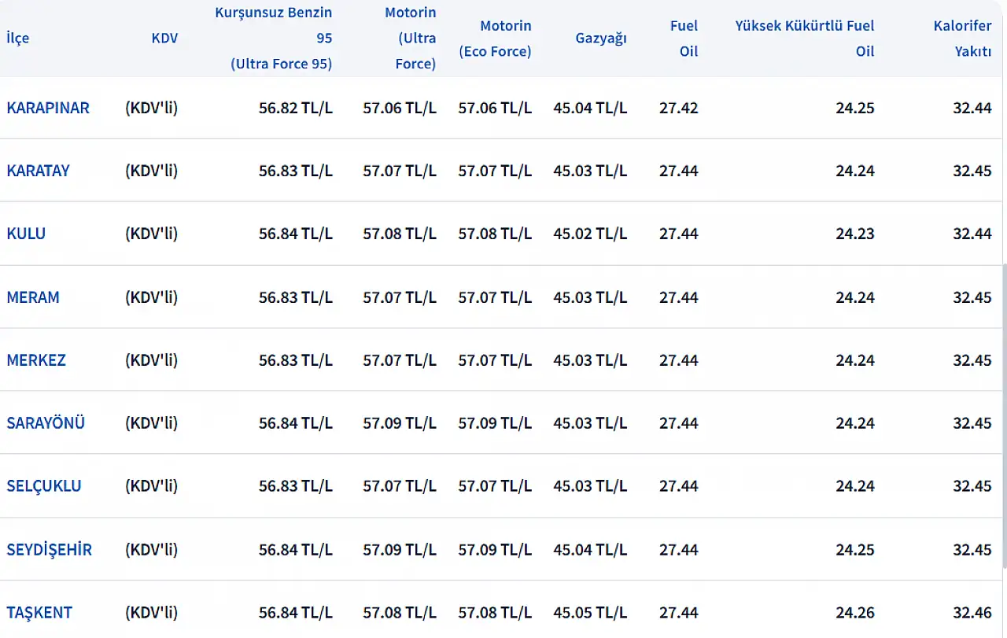The width and height of the screenshot is (1007, 638).
Task: Open the SELÇUKLU district link
Action: click(44, 486)
